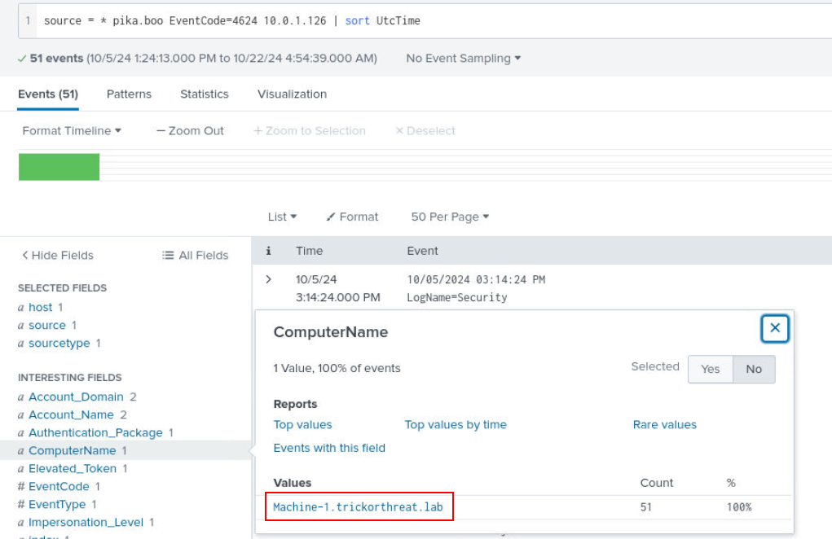The width and height of the screenshot is (832, 539).
Task: Open the No Event Sampling dropdown
Action: [463, 59]
